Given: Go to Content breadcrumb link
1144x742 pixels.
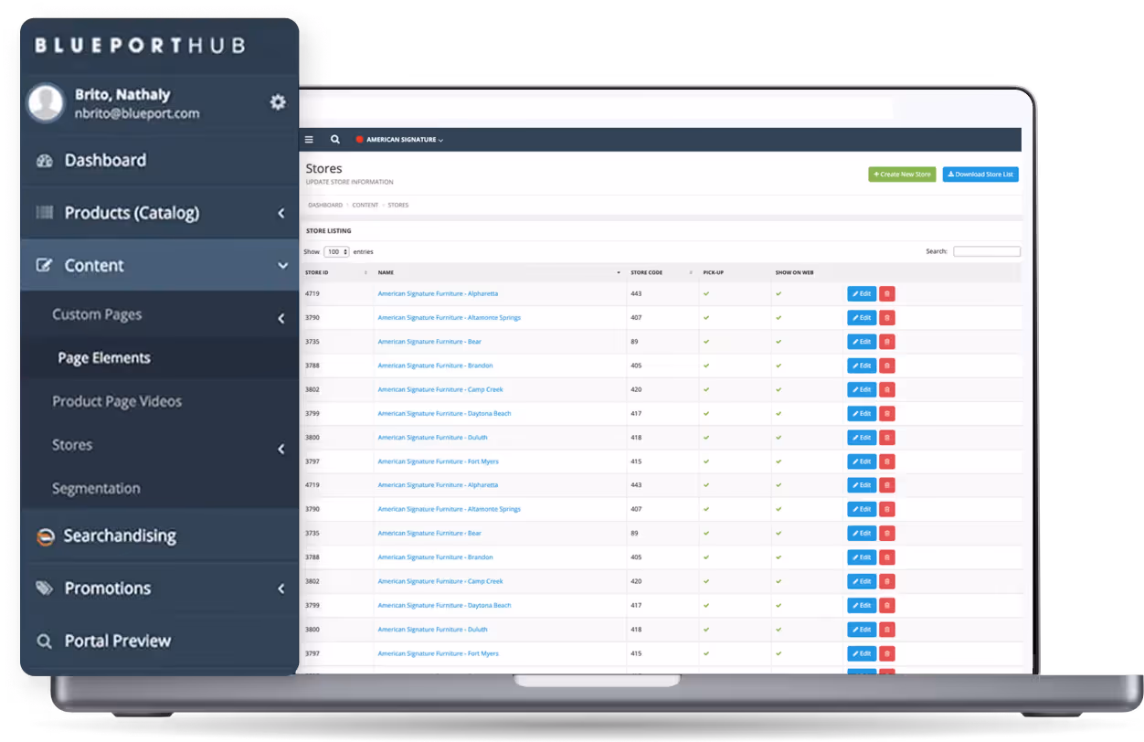Looking at the screenshot, I should (x=365, y=205).
